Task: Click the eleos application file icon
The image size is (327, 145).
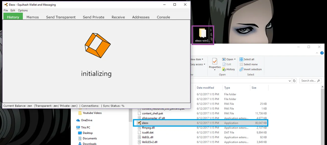Action: (139, 123)
